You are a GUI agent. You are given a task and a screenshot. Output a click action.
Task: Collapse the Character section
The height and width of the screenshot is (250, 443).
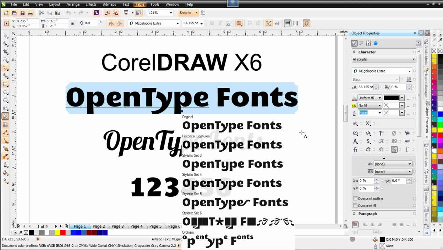coord(354,52)
